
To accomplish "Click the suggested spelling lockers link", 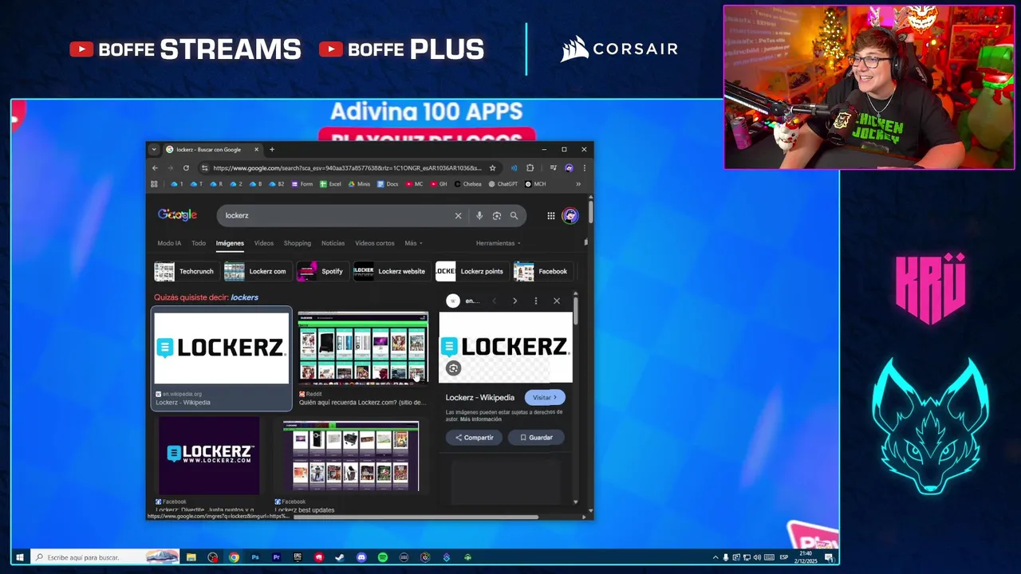I will click(244, 297).
